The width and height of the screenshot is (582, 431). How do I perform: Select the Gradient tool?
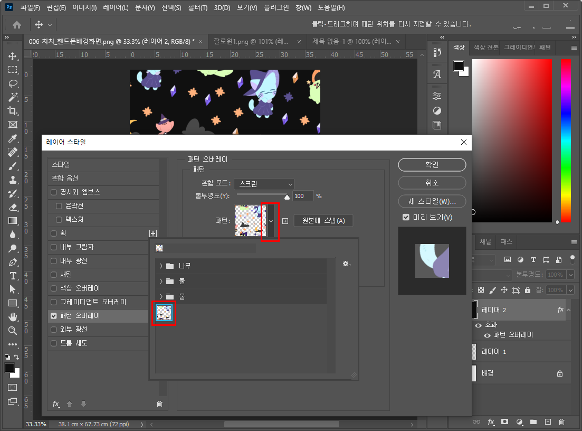[x=13, y=221]
